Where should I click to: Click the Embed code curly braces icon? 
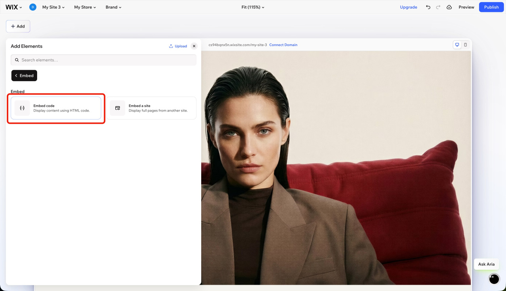point(22,108)
